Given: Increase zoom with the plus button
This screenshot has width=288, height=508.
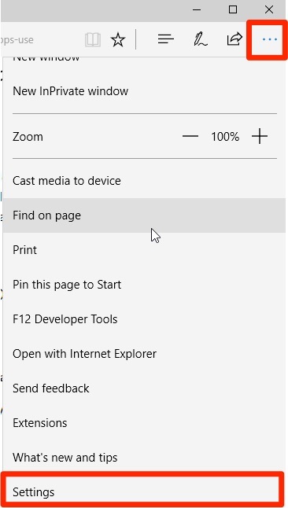Looking at the screenshot, I should coord(260,136).
